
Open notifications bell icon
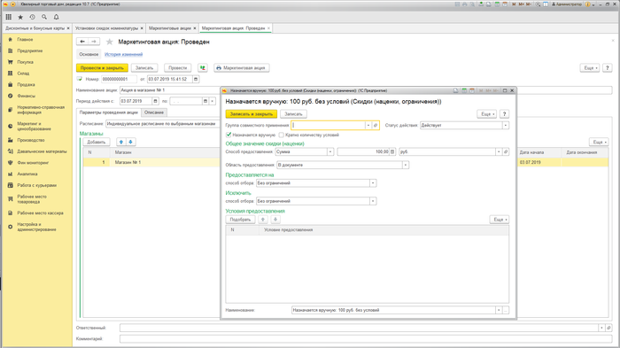click(56, 17)
